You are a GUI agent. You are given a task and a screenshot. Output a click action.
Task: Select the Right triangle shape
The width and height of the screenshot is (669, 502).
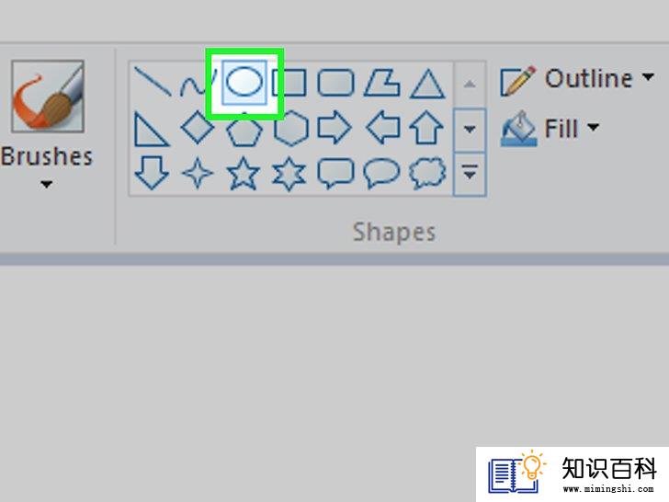coord(152,129)
